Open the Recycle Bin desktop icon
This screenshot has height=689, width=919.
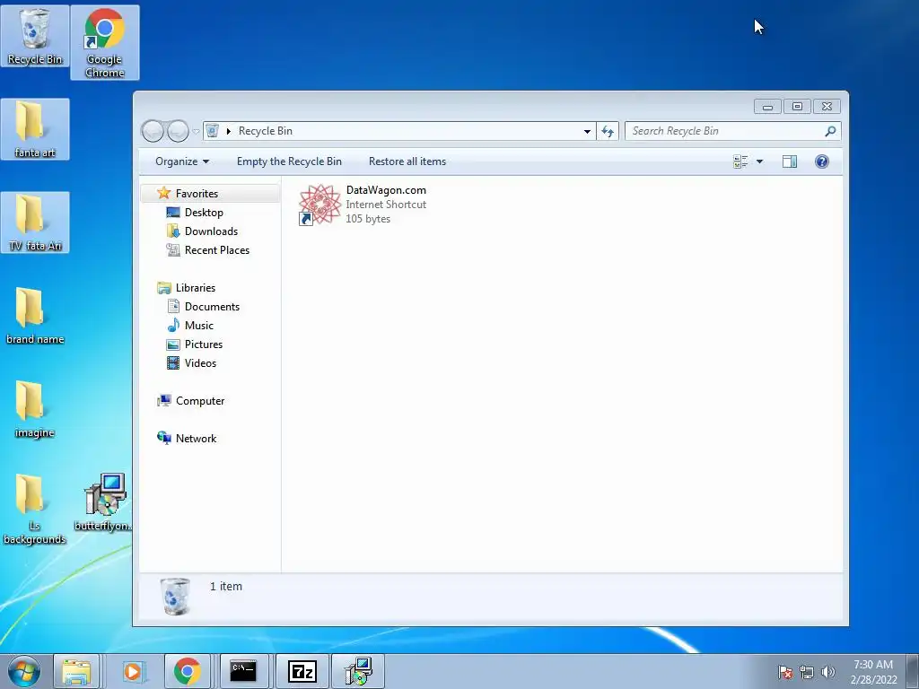tap(35, 36)
